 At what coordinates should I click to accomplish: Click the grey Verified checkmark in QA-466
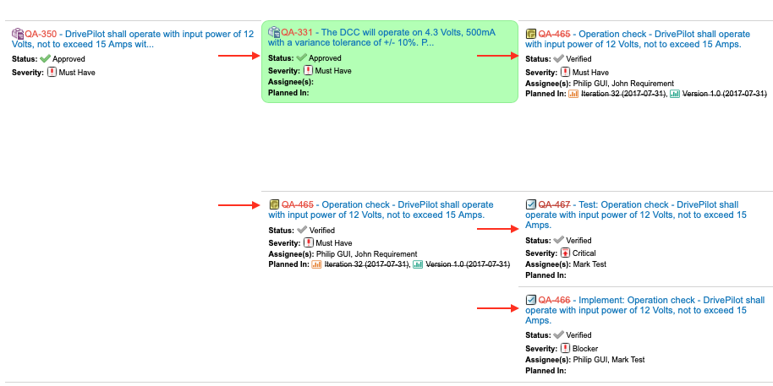pyautogui.click(x=558, y=335)
